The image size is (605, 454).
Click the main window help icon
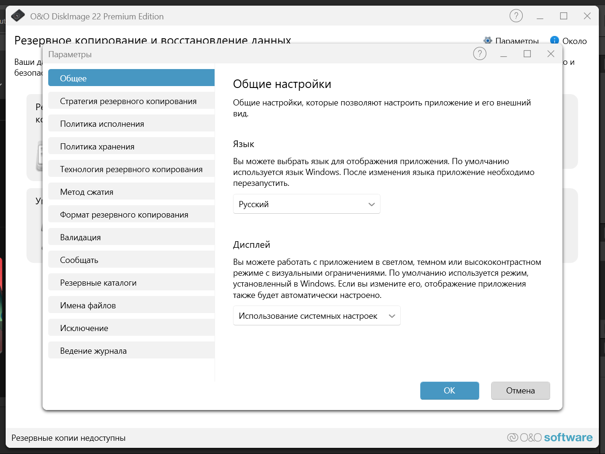click(516, 16)
